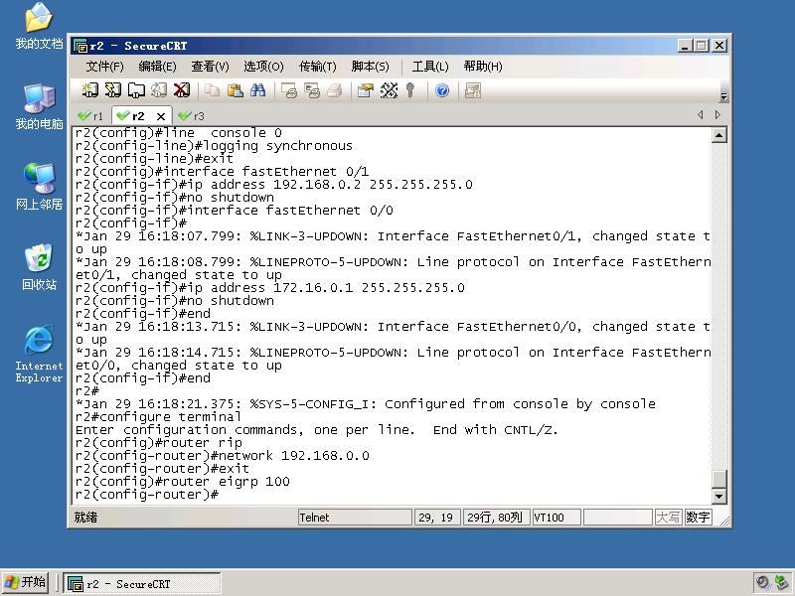Click the grayed SecureFX lock icon
Viewport: 795px width, 596px height.
click(473, 90)
